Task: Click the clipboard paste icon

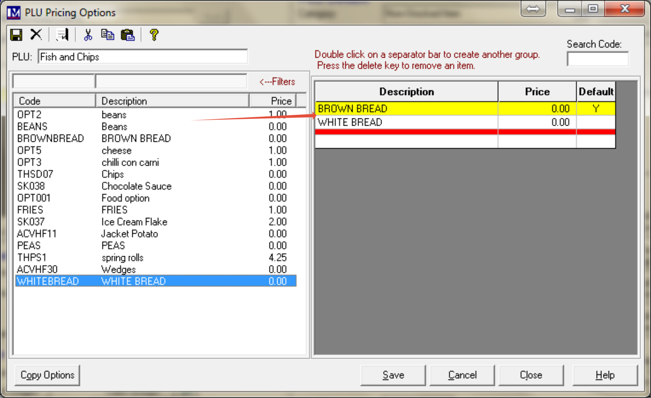Action: point(128,35)
